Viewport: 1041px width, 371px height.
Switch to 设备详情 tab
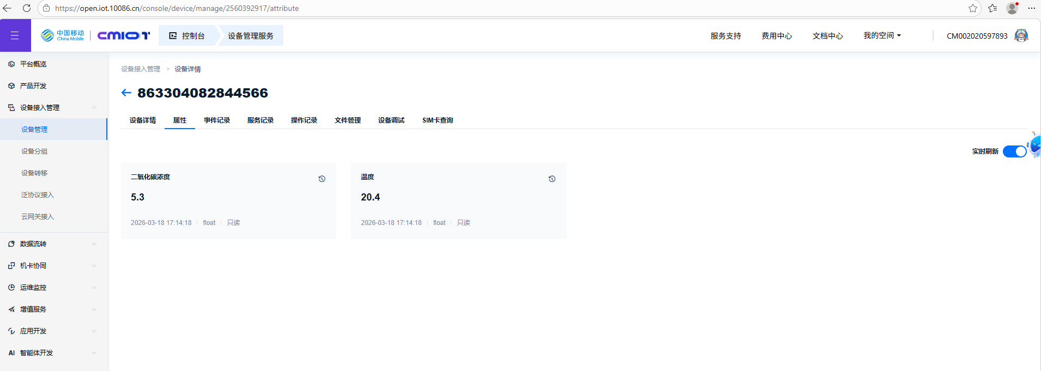click(143, 120)
